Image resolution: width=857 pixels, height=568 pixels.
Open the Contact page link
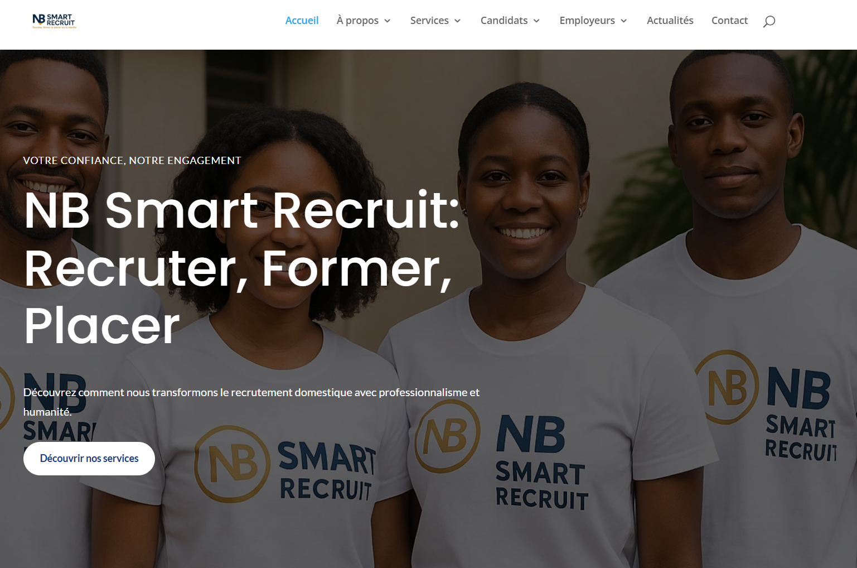point(729,21)
